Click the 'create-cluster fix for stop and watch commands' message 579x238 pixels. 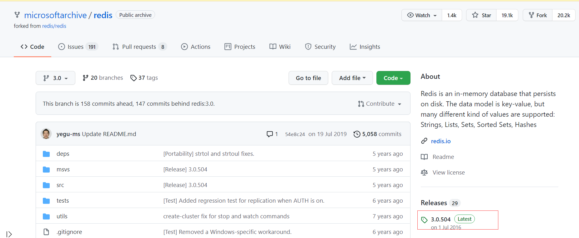[x=226, y=216]
